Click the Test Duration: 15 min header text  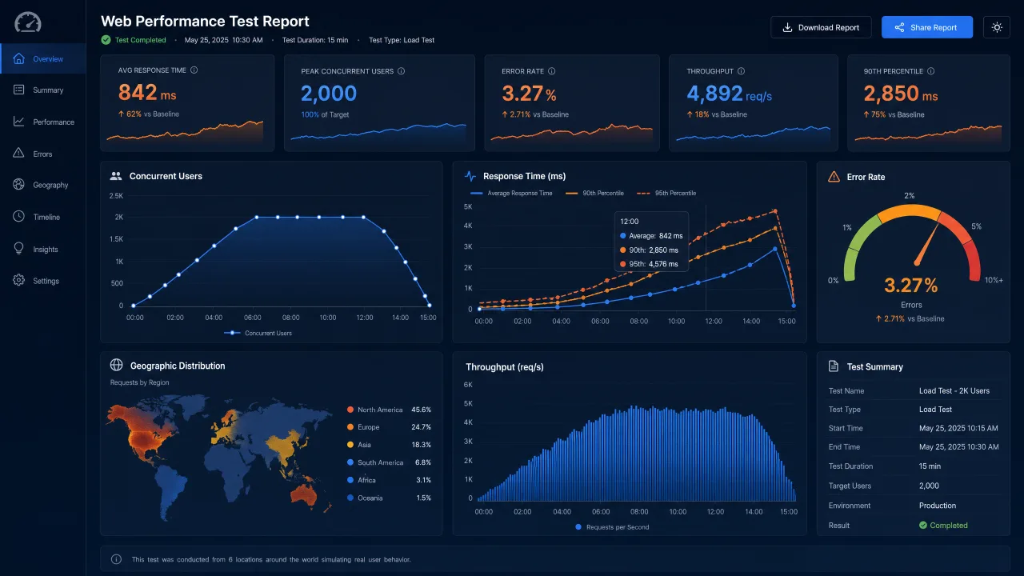[315, 40]
